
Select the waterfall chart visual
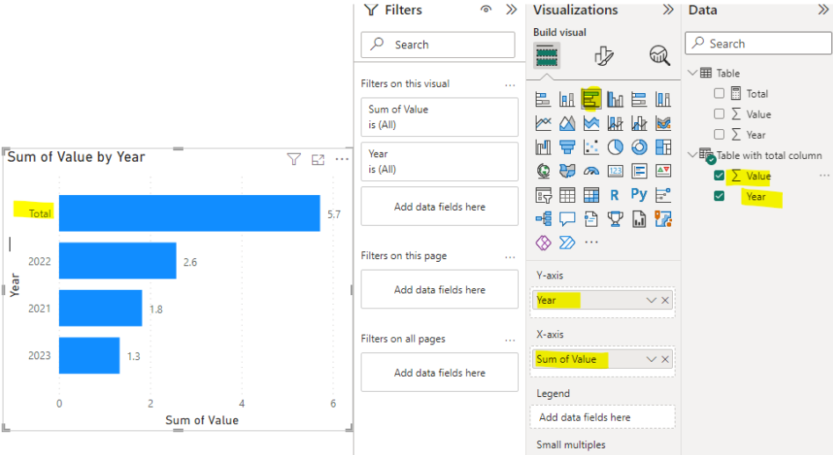tap(543, 147)
